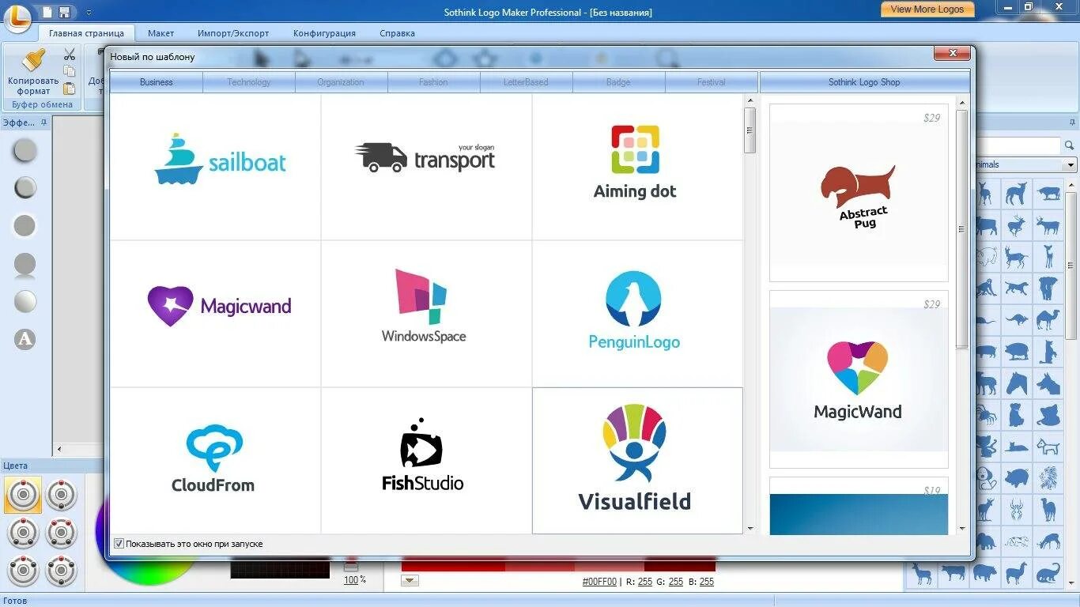Open the Конфигурация ribbon tab
1080x607 pixels.
click(x=324, y=33)
